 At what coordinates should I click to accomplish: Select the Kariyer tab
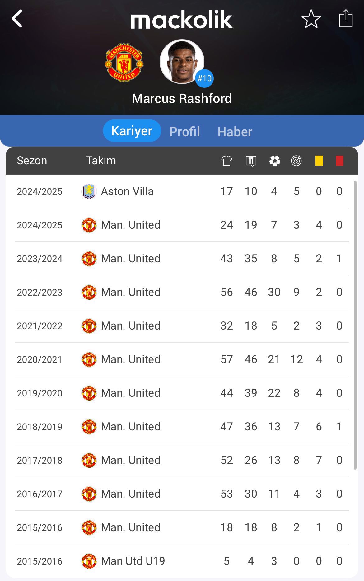(132, 131)
